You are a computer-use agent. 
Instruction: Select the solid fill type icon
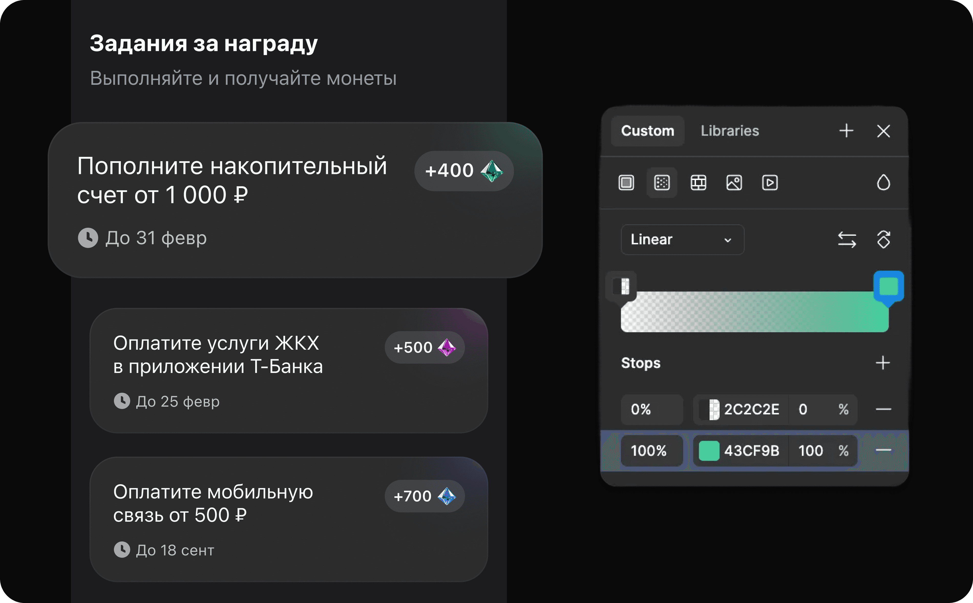(x=626, y=183)
